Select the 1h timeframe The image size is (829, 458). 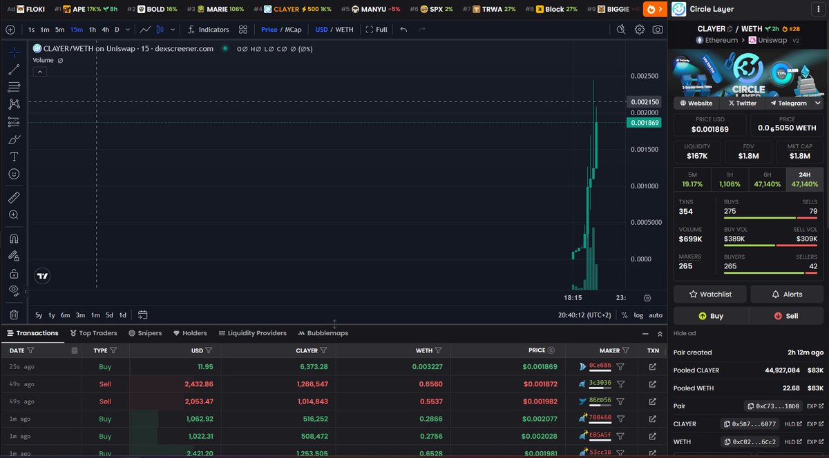pos(93,30)
